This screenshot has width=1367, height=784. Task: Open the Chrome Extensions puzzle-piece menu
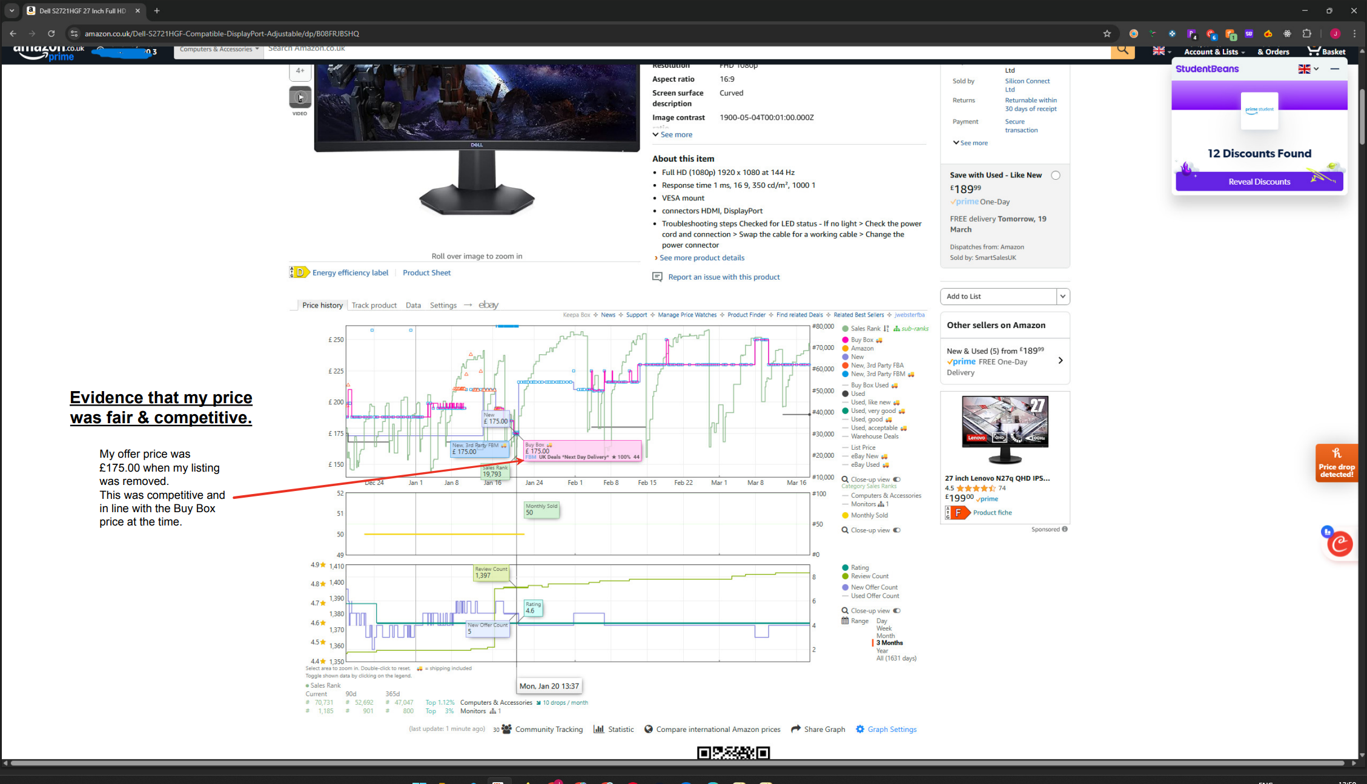1307,34
